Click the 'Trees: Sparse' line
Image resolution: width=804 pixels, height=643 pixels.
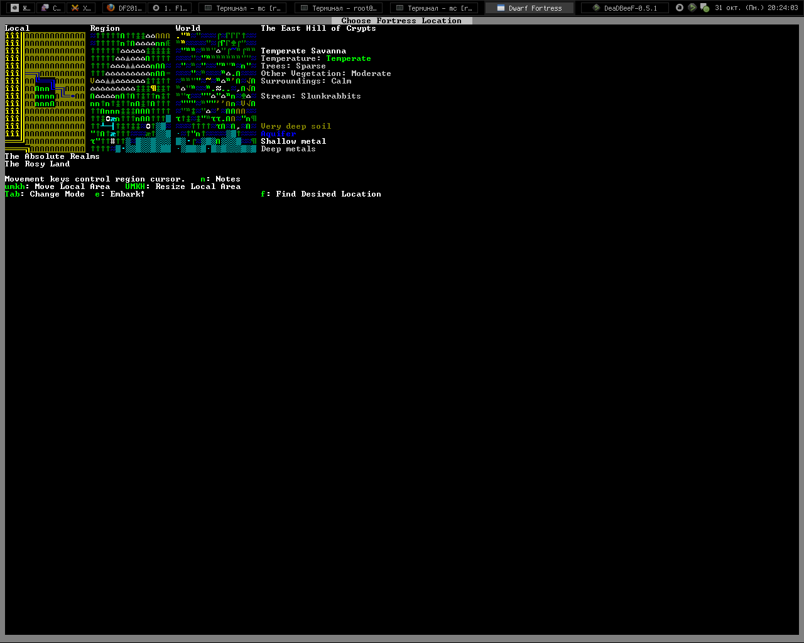point(294,66)
